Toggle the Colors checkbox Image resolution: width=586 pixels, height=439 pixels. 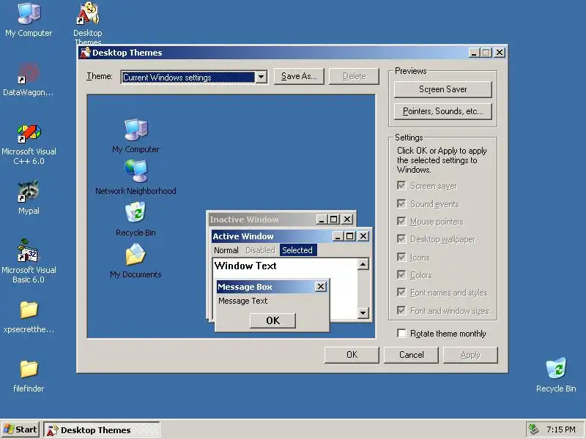coord(401,275)
